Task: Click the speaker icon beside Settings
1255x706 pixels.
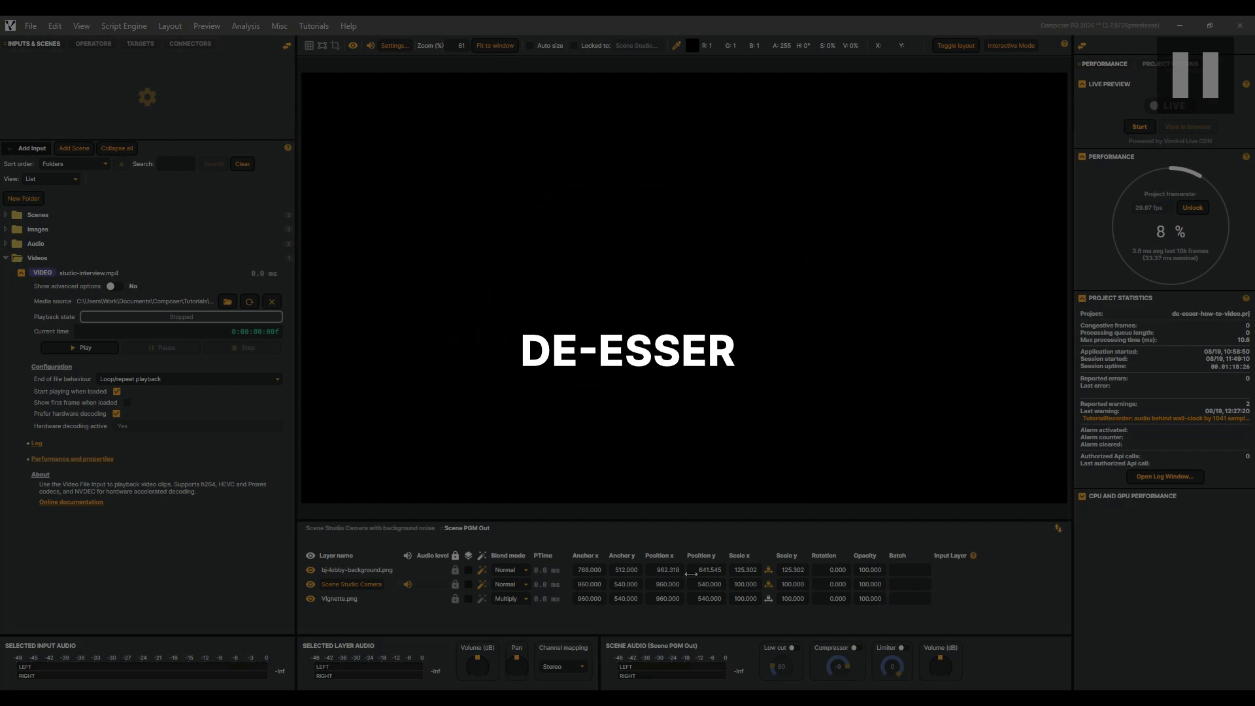Action: point(371,46)
